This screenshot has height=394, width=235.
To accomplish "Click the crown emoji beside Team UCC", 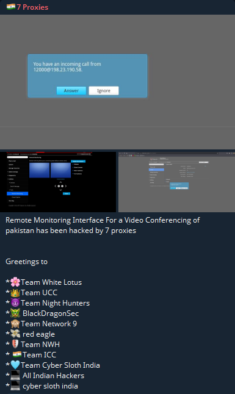I will coord(15,293).
